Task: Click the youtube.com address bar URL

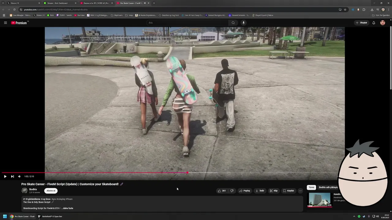Action: click(56, 9)
